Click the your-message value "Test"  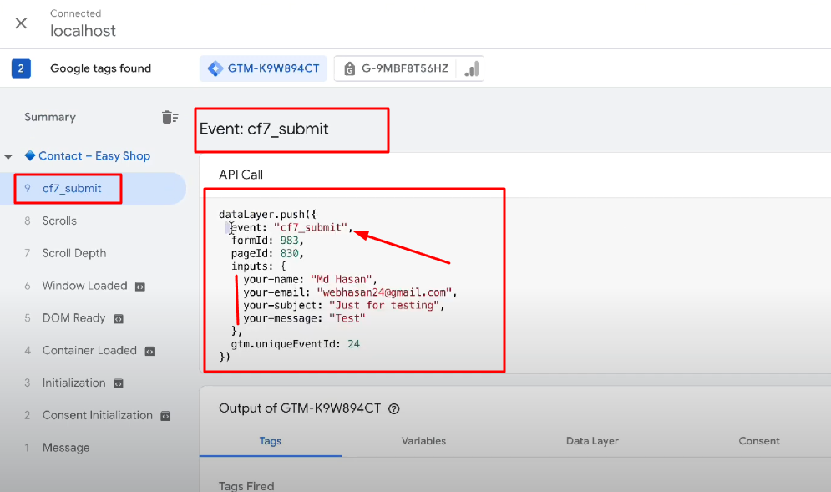click(x=347, y=318)
